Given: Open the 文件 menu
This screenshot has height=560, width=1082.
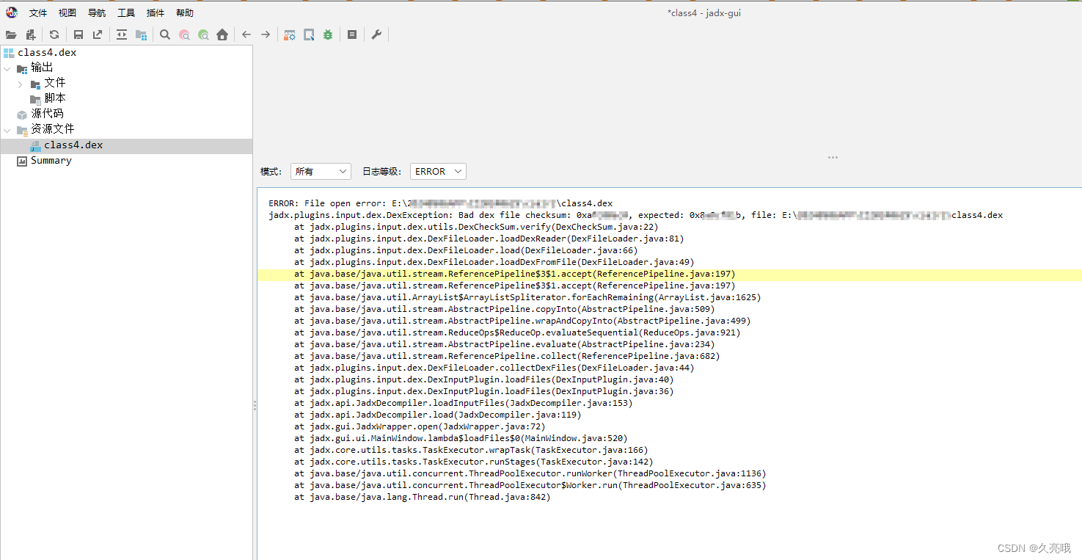Looking at the screenshot, I should tap(38, 13).
